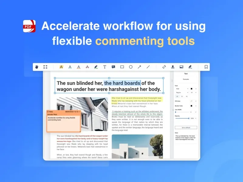Expand the Fill Color dropdown arrow
The image size is (243, 182).
pyautogui.click(x=196, y=101)
